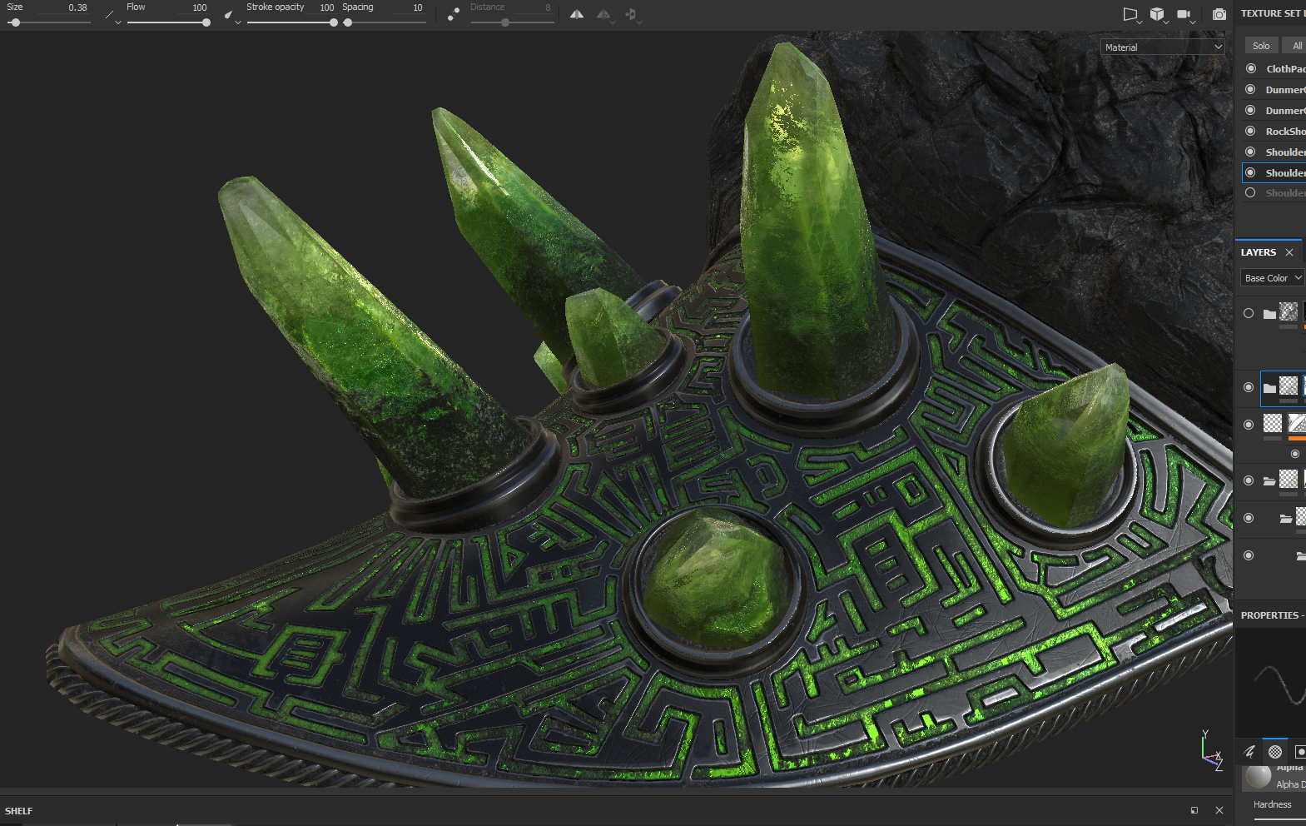Click the perspective view mode icon
The image size is (1306, 826).
pos(1130,14)
